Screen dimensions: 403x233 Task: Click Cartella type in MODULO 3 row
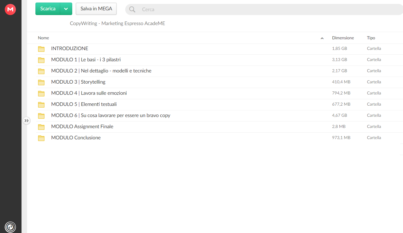pos(374,82)
